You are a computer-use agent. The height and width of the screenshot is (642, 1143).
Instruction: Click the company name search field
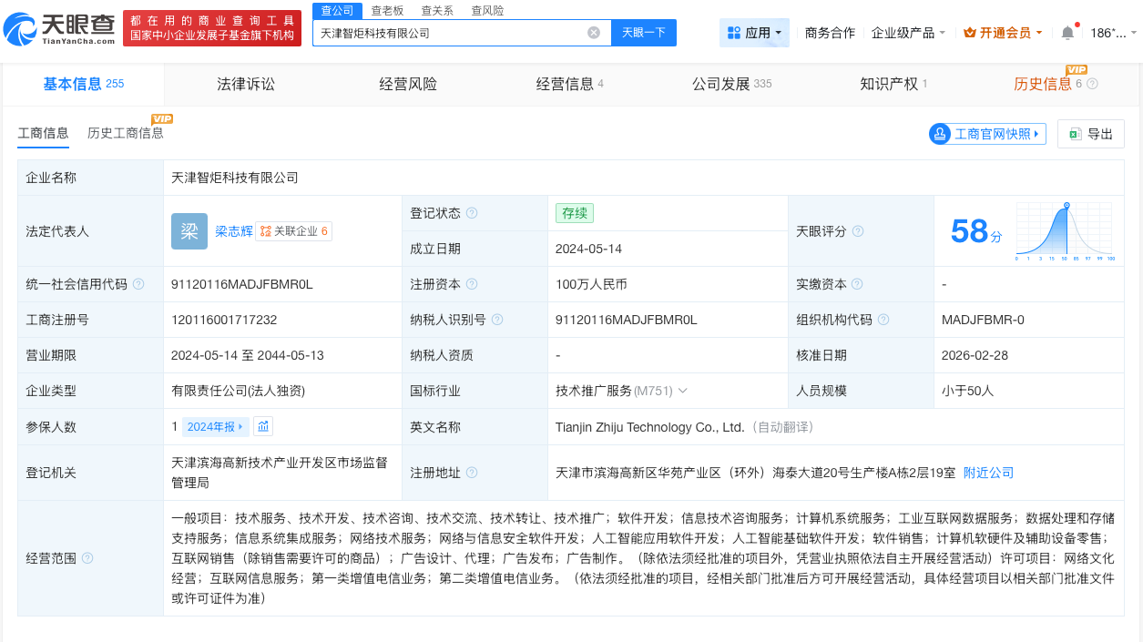pyautogui.click(x=451, y=33)
